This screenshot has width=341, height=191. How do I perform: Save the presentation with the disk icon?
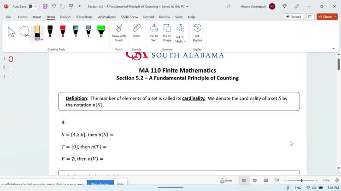[45, 6]
